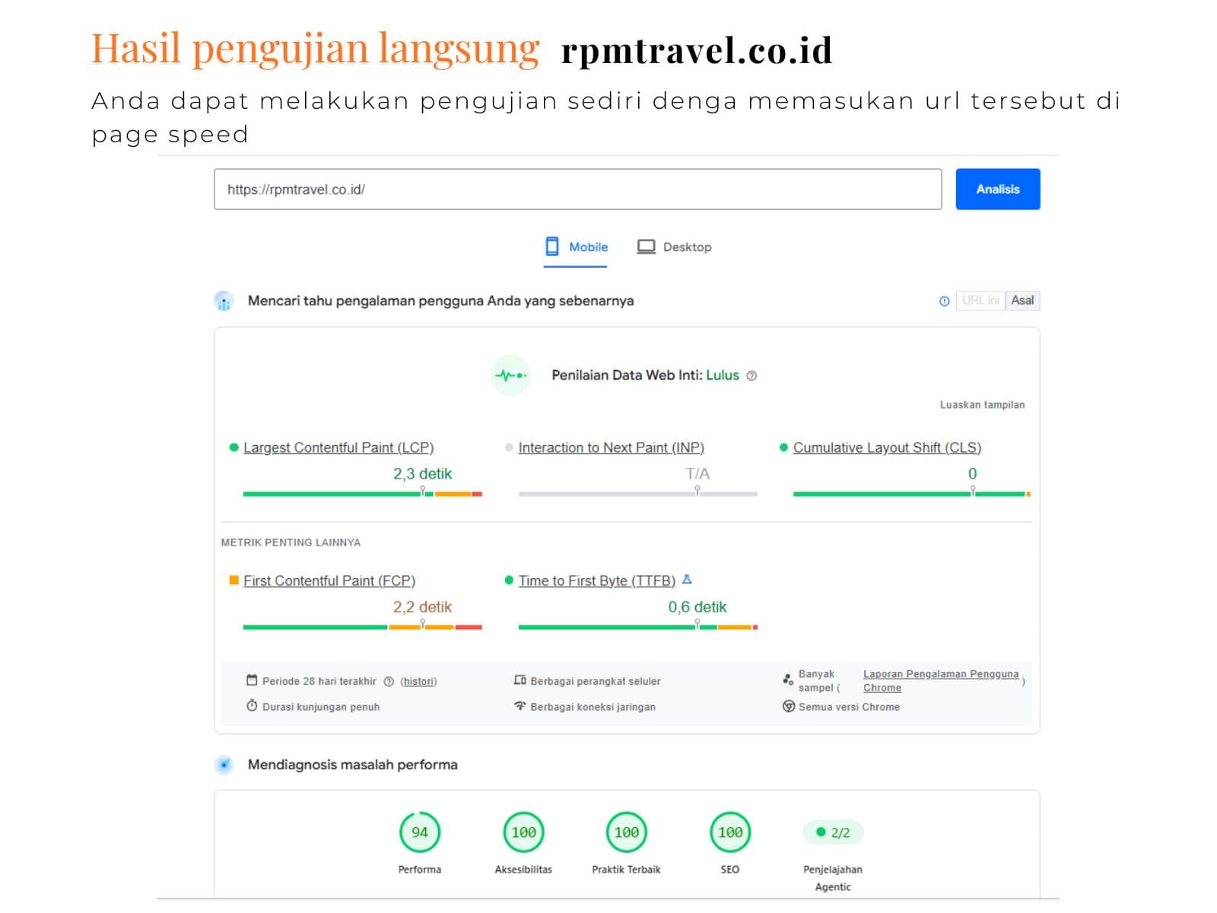Click the LCP distribution bar
This screenshot has width=1217, height=913.
pyautogui.click(x=363, y=494)
